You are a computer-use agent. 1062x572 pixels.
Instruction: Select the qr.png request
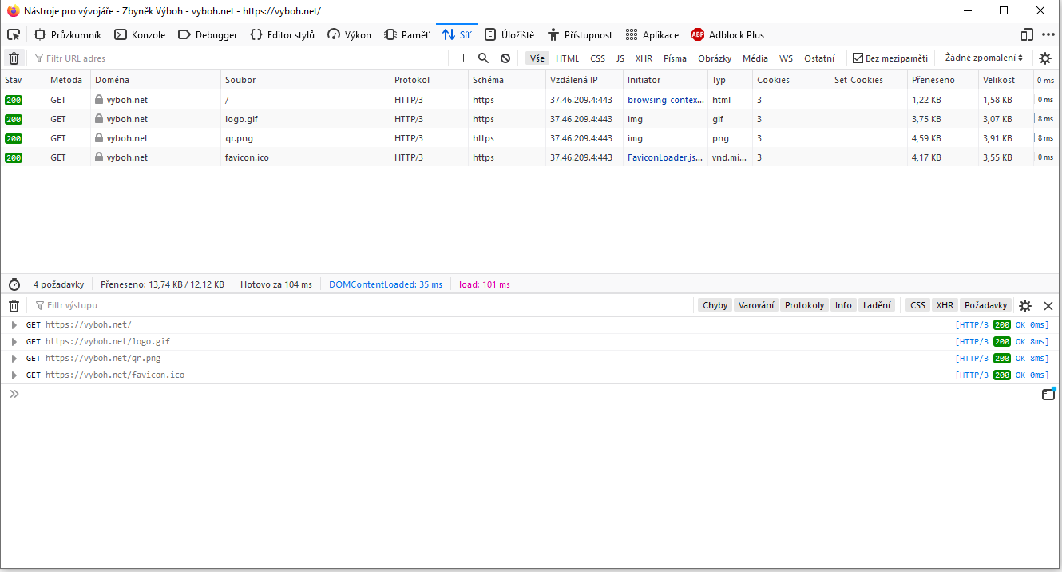[x=531, y=138]
